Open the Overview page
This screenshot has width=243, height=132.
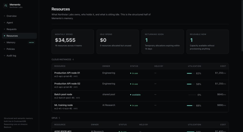click(x=19, y=16)
